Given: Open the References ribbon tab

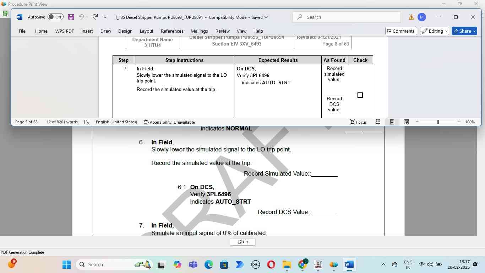Looking at the screenshot, I should tap(172, 31).
